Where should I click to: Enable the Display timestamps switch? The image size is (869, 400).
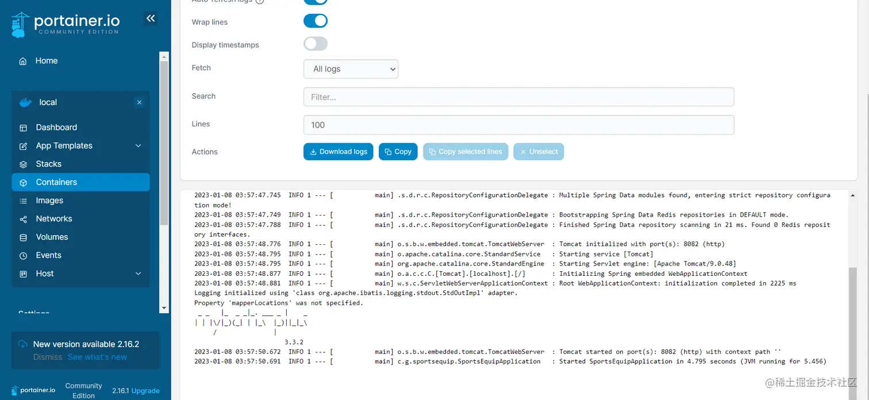[316, 44]
